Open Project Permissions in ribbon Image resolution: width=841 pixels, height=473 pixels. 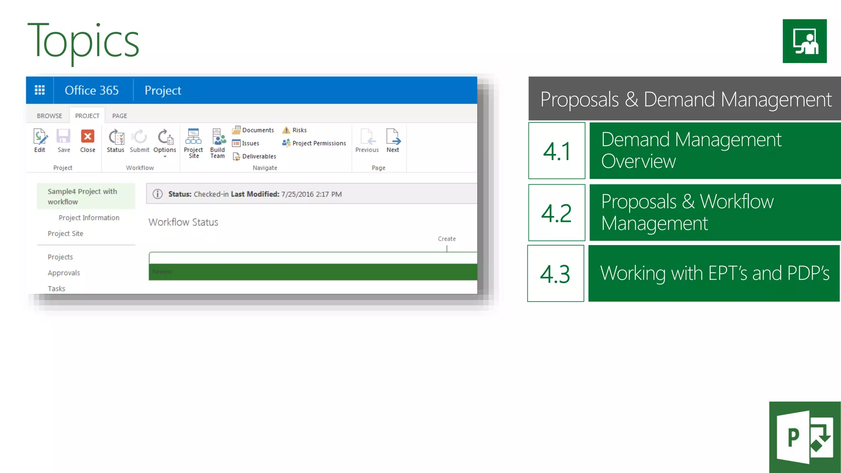[x=314, y=143]
